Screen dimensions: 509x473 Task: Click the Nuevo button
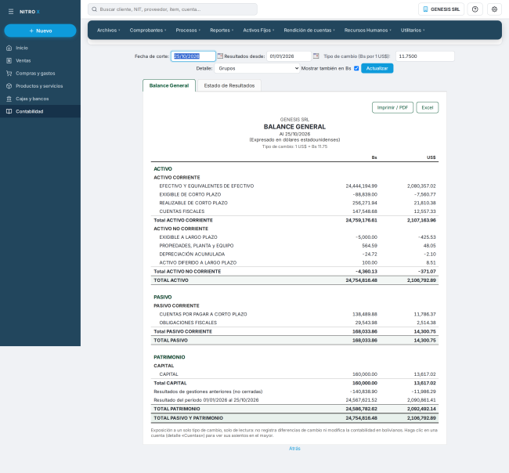coord(40,31)
